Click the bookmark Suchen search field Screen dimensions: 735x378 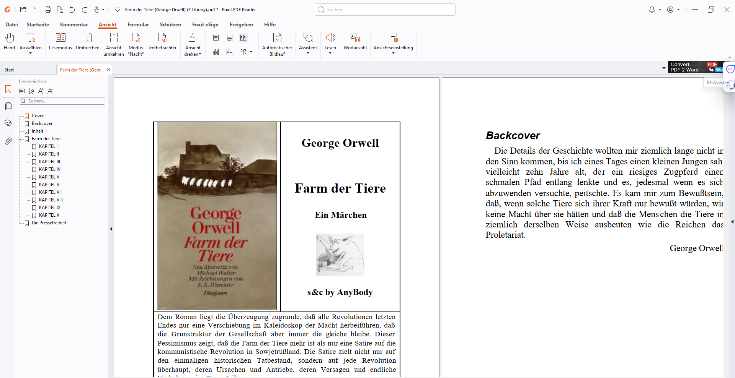tap(62, 101)
